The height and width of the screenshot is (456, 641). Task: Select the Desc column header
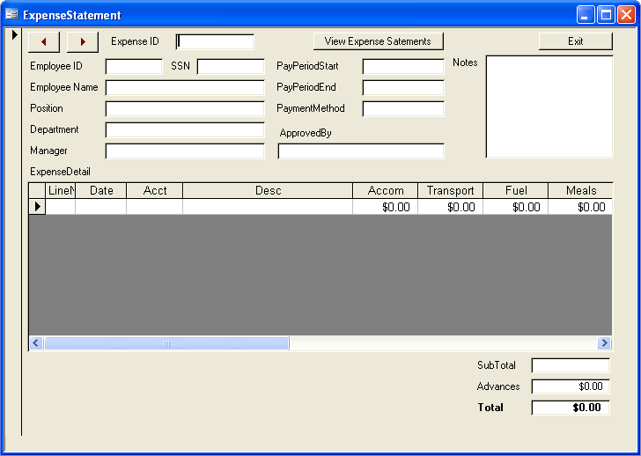pyautogui.click(x=268, y=190)
